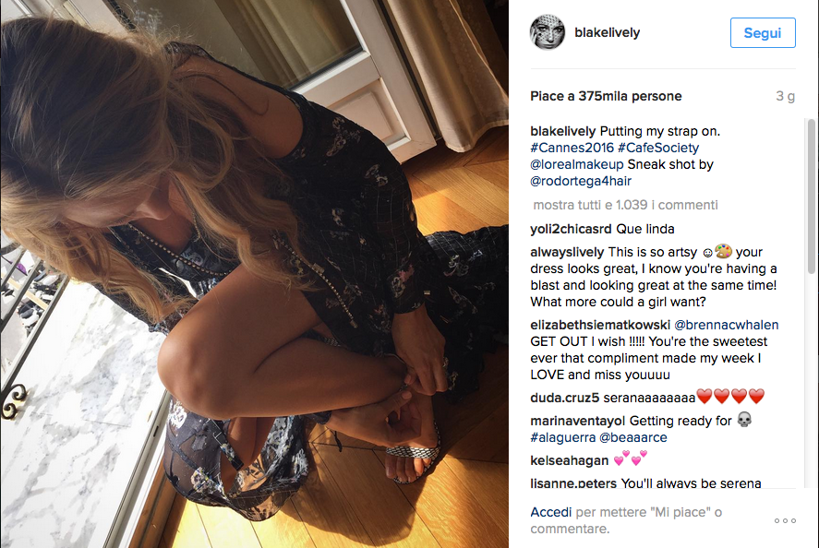Click the main post photo
The image size is (819, 548).
(x=254, y=274)
